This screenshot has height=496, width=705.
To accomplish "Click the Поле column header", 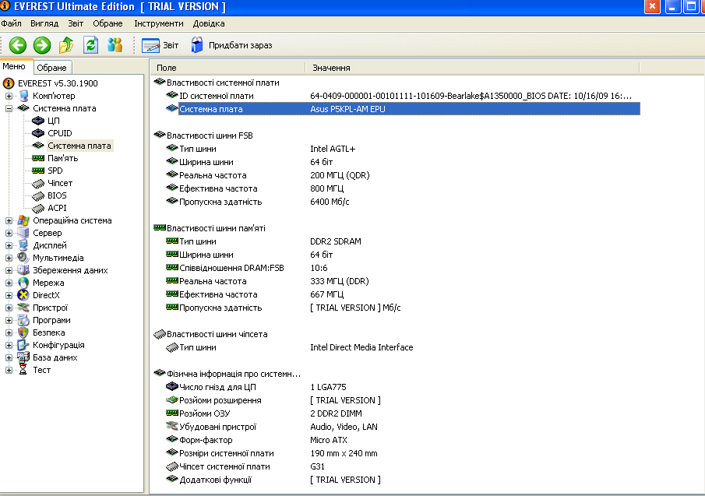I will (227, 68).
